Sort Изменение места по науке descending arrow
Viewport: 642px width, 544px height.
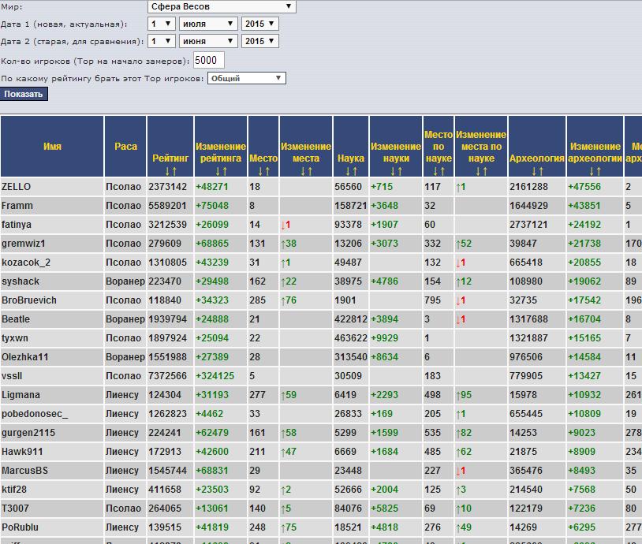pos(477,171)
